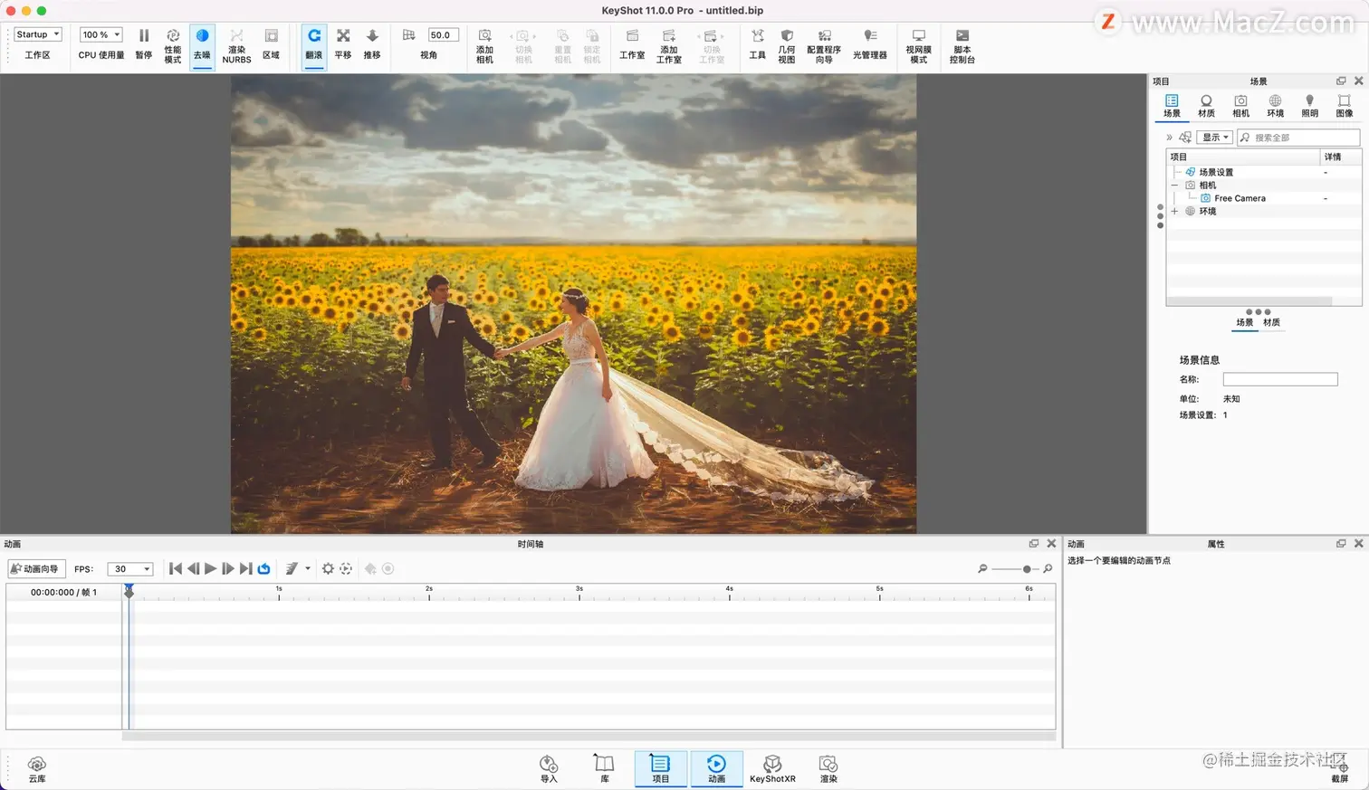Toggle the 区域 region render
Image resolution: width=1369 pixels, height=790 pixels.
point(271,44)
